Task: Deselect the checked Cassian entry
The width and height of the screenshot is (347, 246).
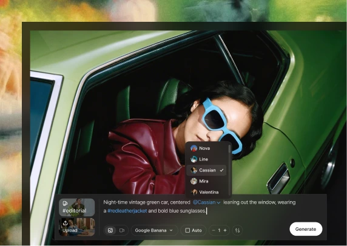Action: coord(206,170)
